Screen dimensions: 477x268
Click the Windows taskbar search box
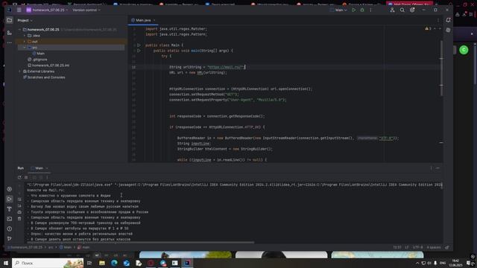click(48, 263)
